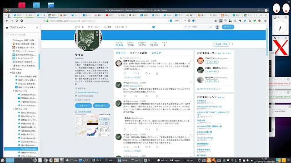This screenshot has height=163, width=291.
Task: Open the 通知 notifications item
Action: [x=108, y=27]
